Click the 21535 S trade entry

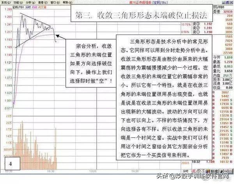point(226,131)
